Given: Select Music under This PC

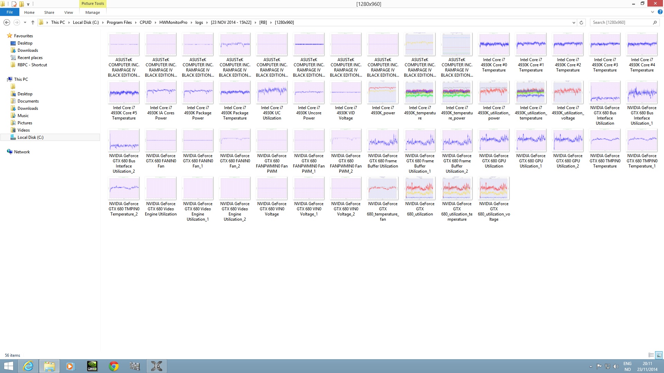Looking at the screenshot, I should coord(23,116).
